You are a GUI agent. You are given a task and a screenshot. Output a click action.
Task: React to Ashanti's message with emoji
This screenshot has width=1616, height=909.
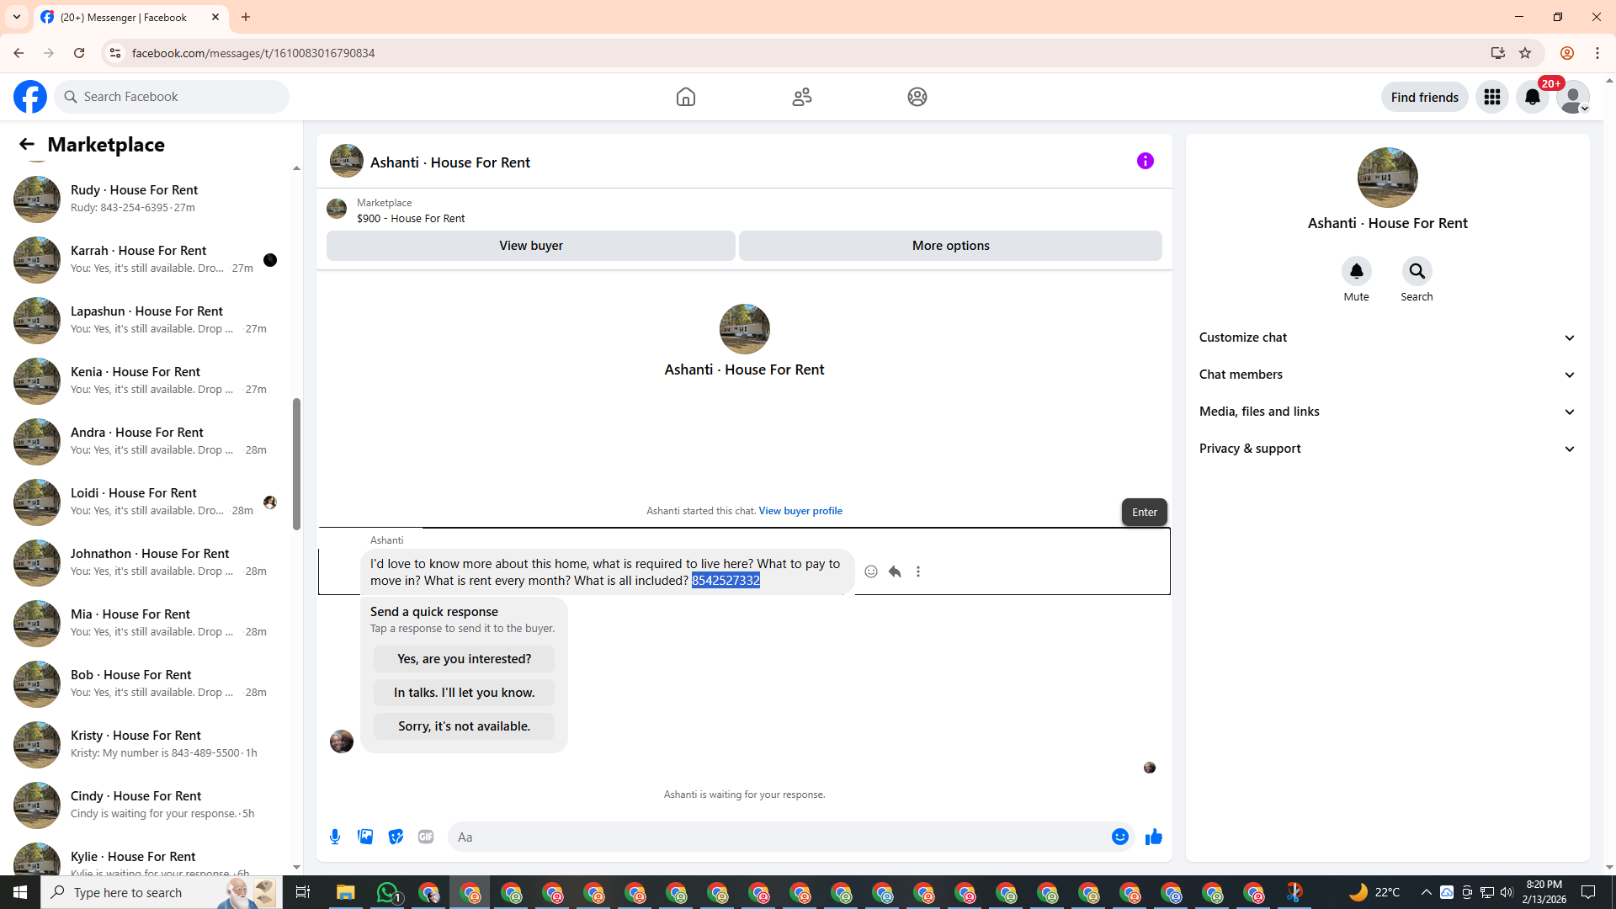[x=871, y=571]
